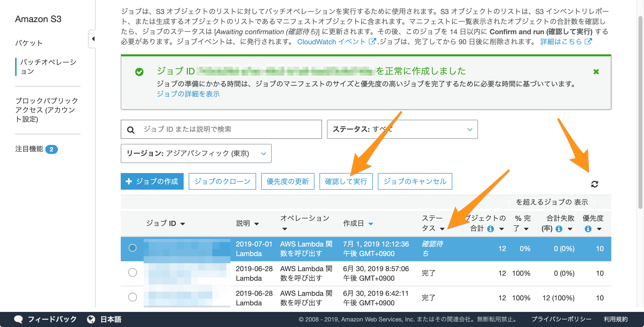Click the 2019-07-01 Lambda description cell
Viewport: 644px width, 327px height.
(254, 249)
